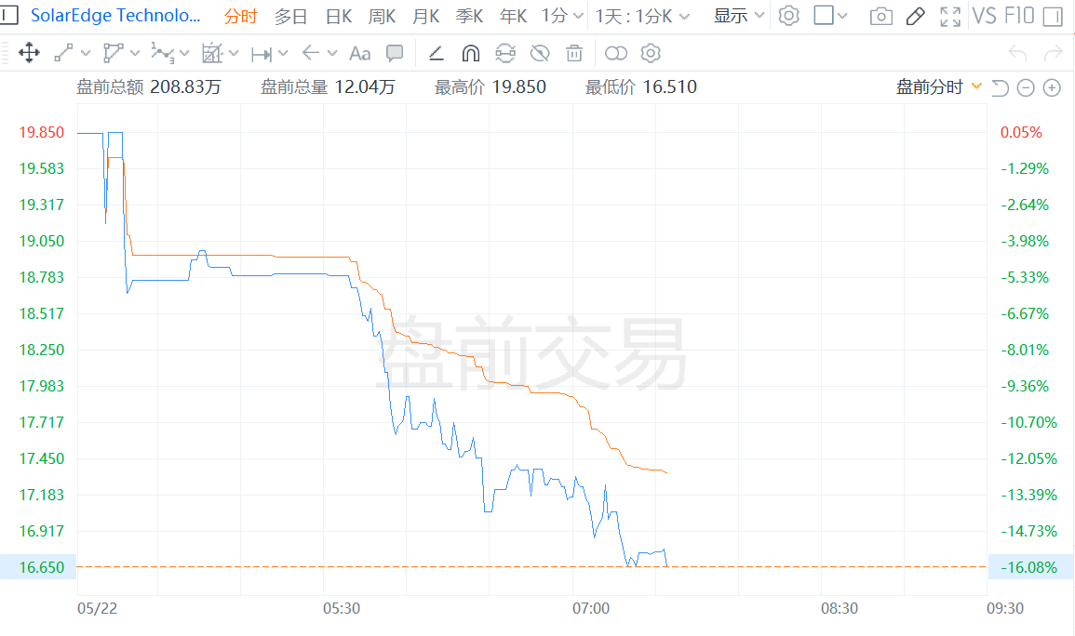Viewport: 1075px width, 636px height.
Task: Click the text annotation Aa tool
Action: point(359,53)
